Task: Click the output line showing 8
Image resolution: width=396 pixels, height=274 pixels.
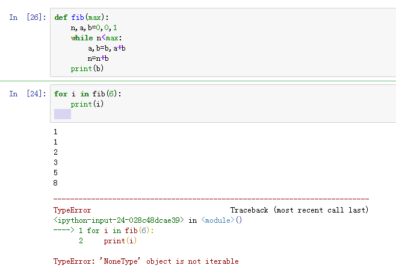Action: (x=56, y=182)
